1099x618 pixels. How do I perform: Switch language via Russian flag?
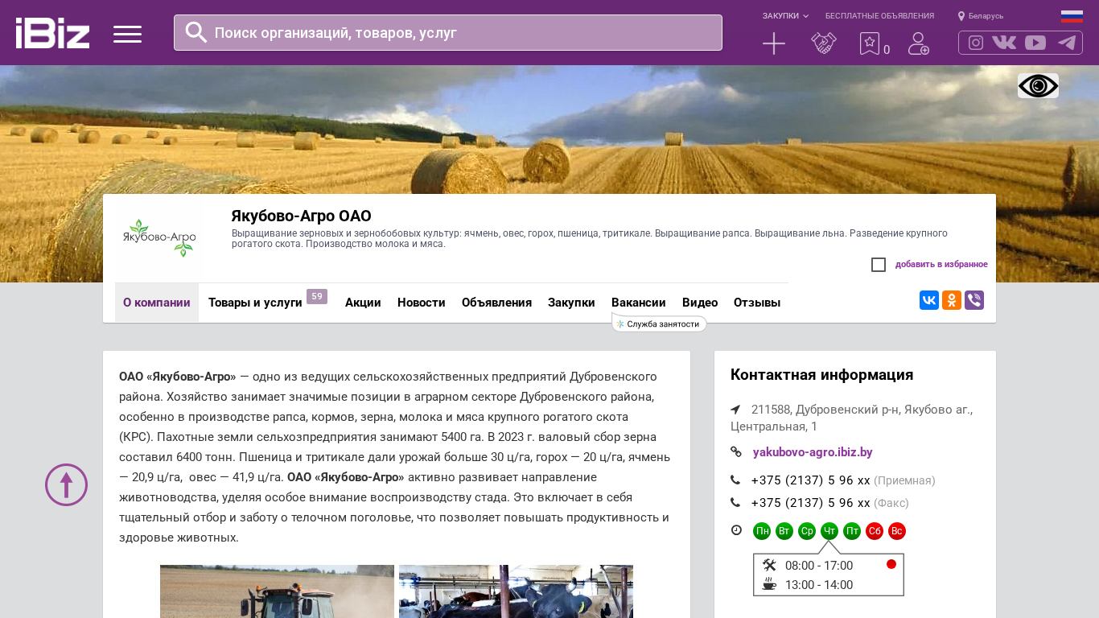[1072, 16]
